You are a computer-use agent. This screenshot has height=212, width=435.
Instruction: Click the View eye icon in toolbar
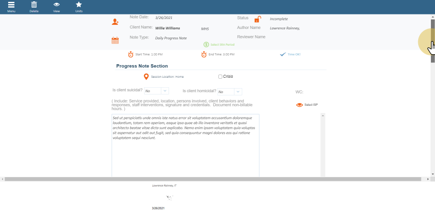tap(56, 5)
